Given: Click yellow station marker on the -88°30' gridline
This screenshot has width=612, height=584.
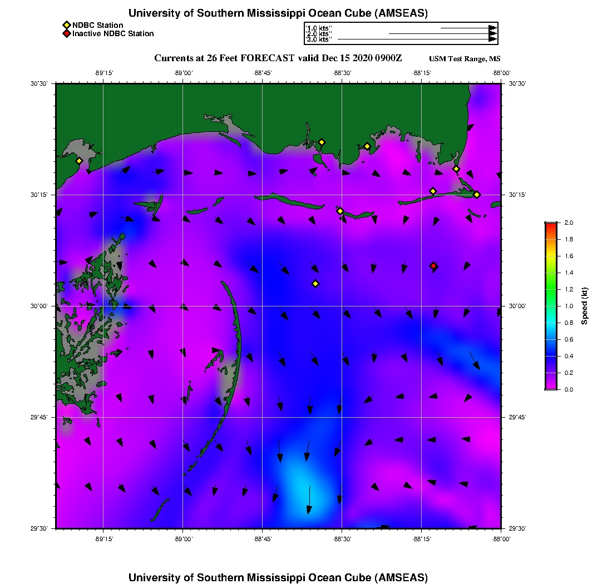Looking at the screenshot, I should pos(340,211).
